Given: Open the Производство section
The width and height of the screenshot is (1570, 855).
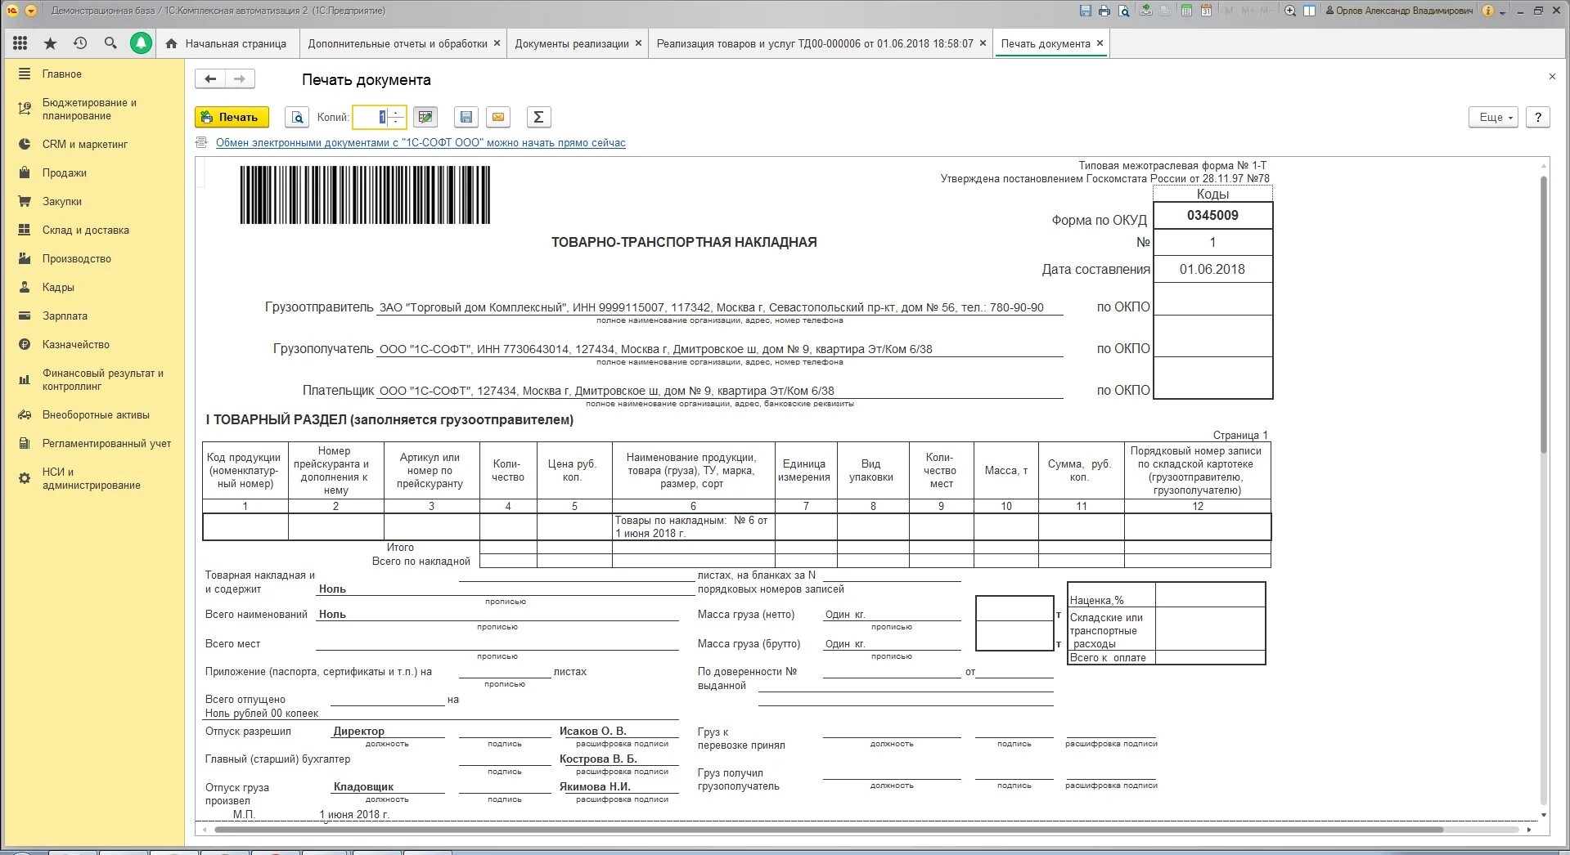Looking at the screenshot, I should [95, 258].
